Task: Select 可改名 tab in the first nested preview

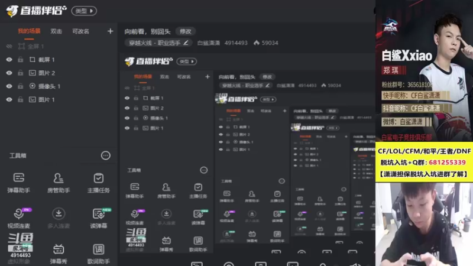Action: point(184,77)
